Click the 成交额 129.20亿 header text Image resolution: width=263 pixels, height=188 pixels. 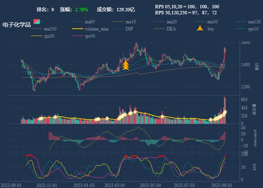(x=116, y=9)
